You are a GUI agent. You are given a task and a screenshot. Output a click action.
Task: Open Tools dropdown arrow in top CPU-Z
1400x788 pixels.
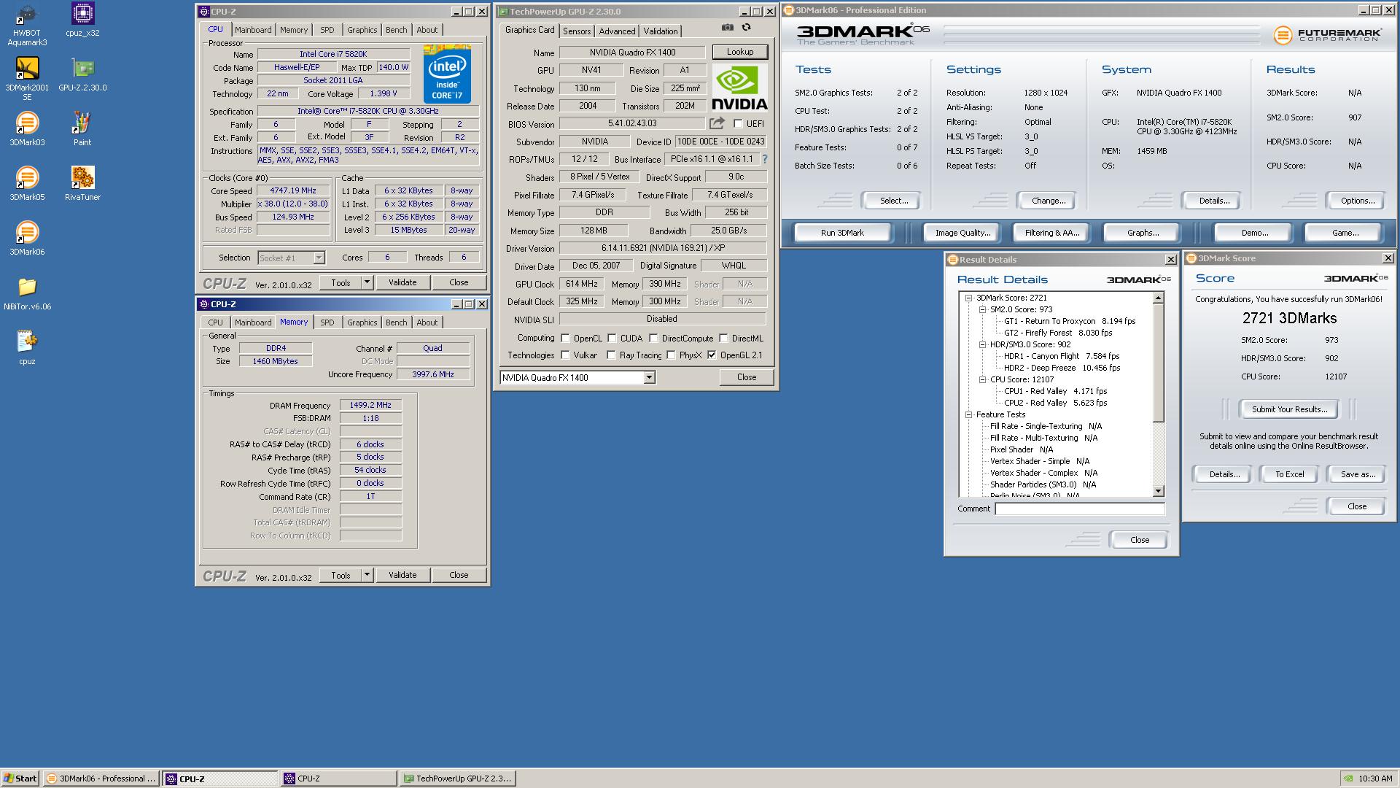(367, 282)
